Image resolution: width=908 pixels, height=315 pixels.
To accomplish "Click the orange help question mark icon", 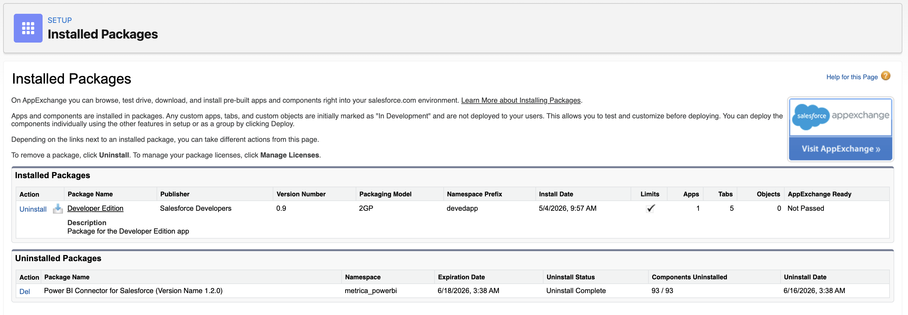I will point(885,76).
